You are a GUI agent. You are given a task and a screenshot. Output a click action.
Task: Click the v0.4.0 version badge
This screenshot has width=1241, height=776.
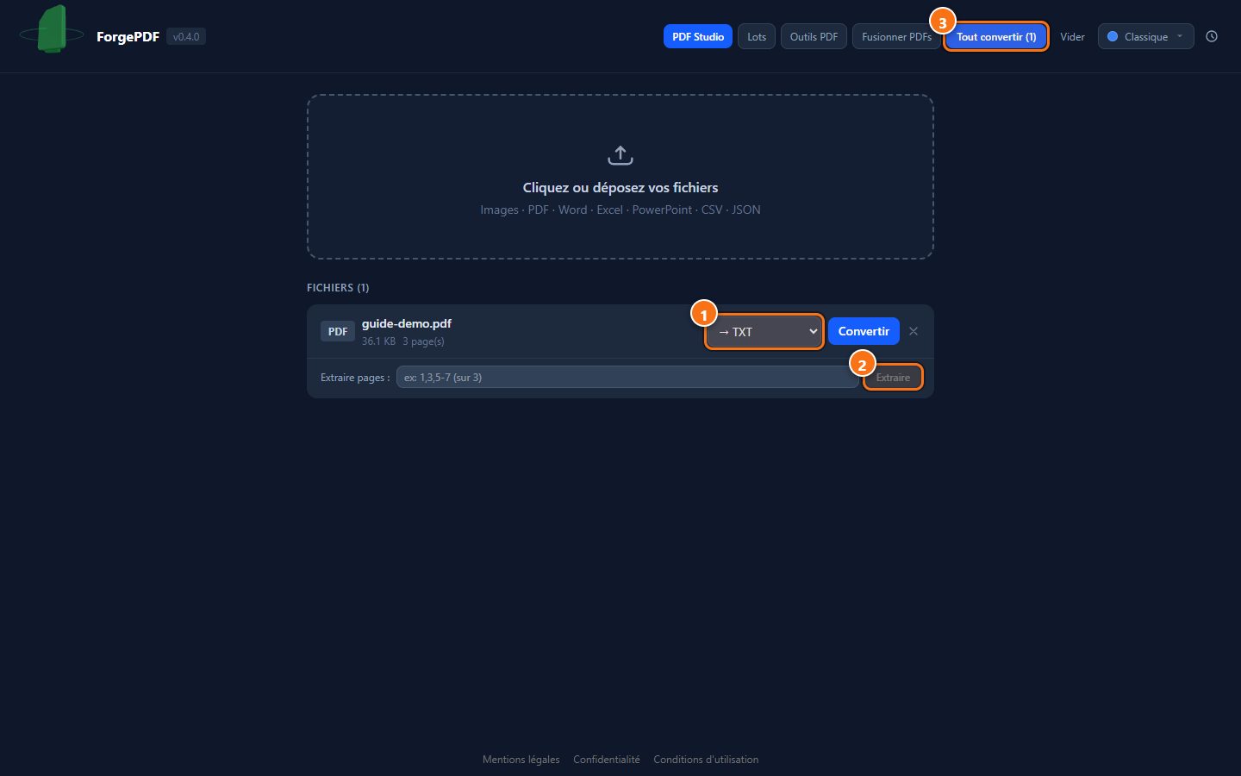(186, 36)
